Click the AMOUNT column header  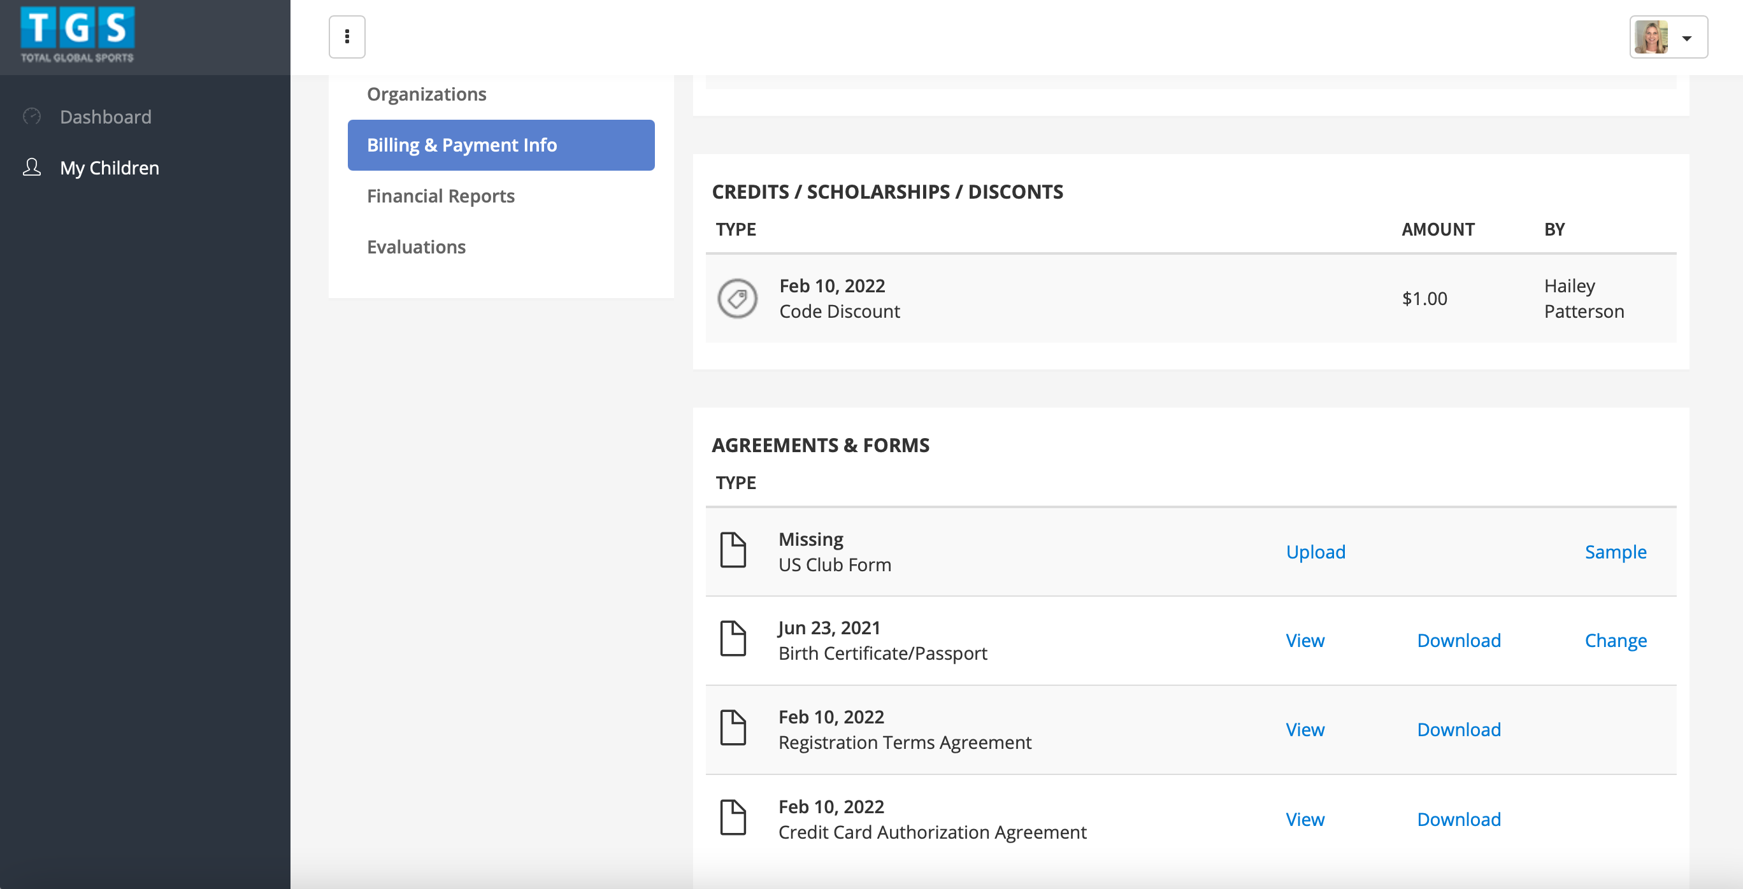point(1438,229)
